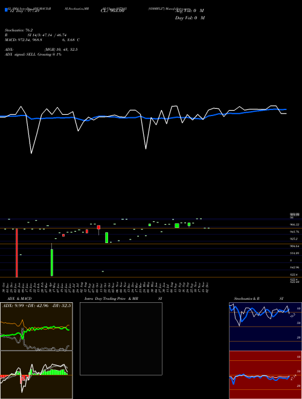Image resolution: width=302 pixels, height=399 pixels.
Task: Select the CL: 963.00 closing value
Action: [112, 11]
